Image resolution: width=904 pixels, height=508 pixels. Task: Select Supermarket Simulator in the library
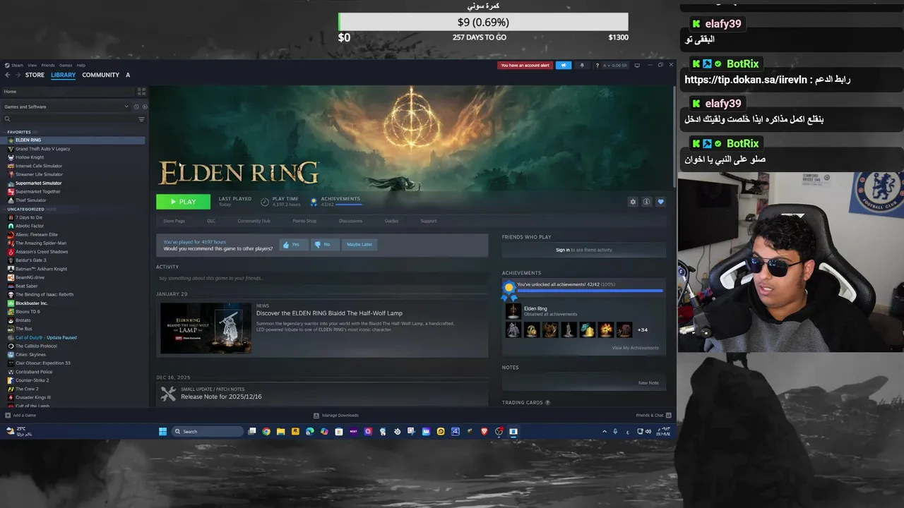point(38,183)
